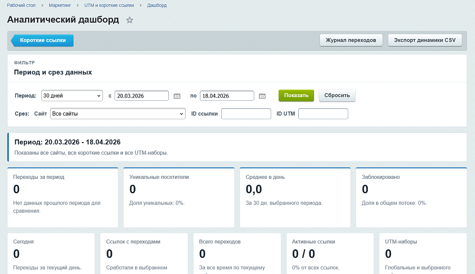
Task: Click the Показать button
Action: [x=296, y=95]
